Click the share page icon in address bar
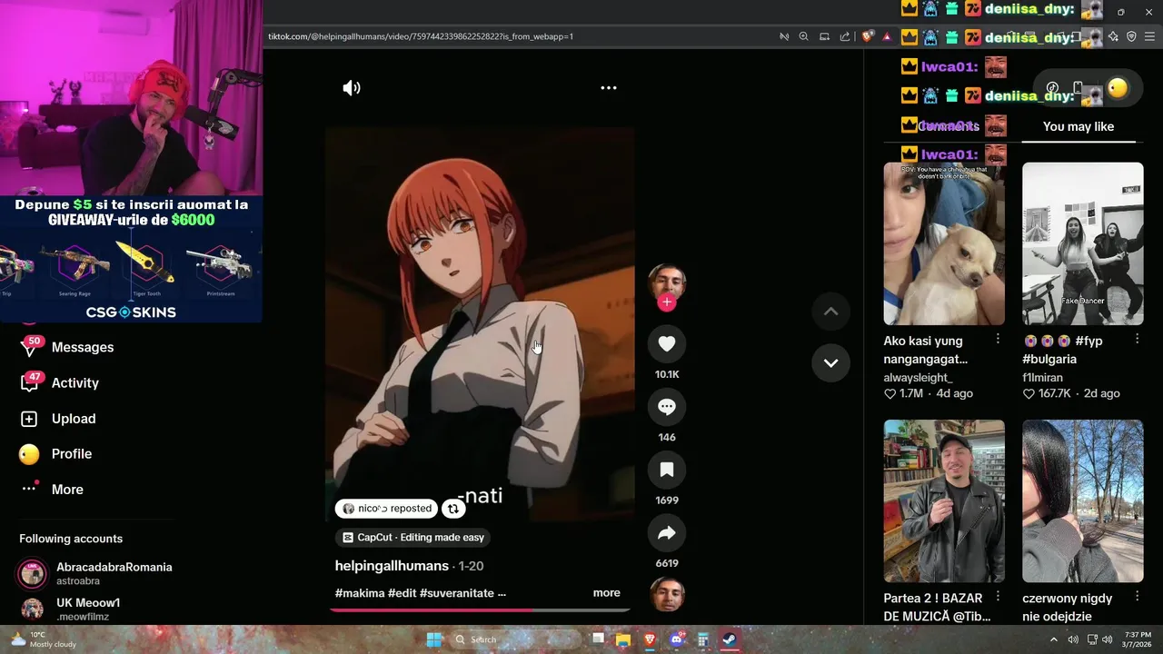1163x654 pixels. pyautogui.click(x=845, y=36)
